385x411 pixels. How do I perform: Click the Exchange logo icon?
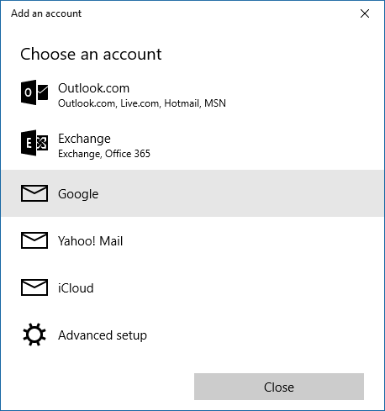pos(34,143)
